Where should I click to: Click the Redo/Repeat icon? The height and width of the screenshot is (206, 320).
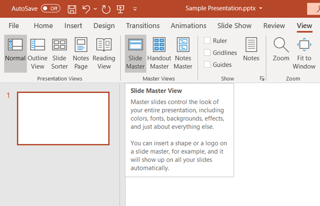point(106,9)
